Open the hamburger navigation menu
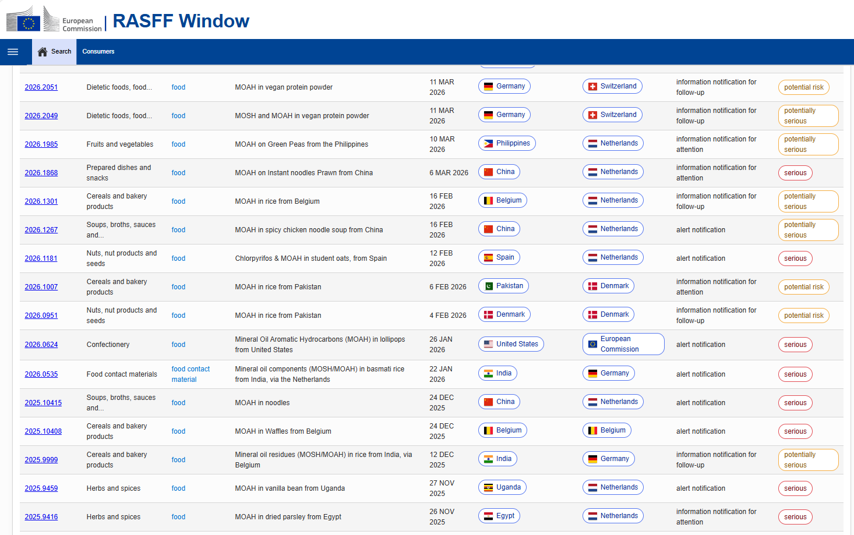Screen dimensions: 854x535 (x=13, y=52)
